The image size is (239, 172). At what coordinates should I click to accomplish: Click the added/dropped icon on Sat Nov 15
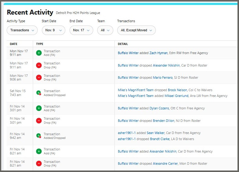pos(39,93)
